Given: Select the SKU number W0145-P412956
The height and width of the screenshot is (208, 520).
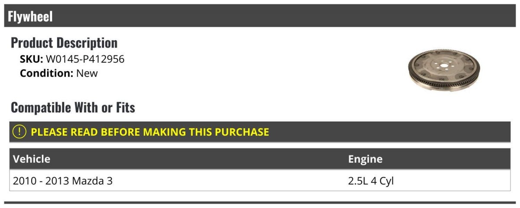Looking at the screenshot, I should pyautogui.click(x=85, y=59).
